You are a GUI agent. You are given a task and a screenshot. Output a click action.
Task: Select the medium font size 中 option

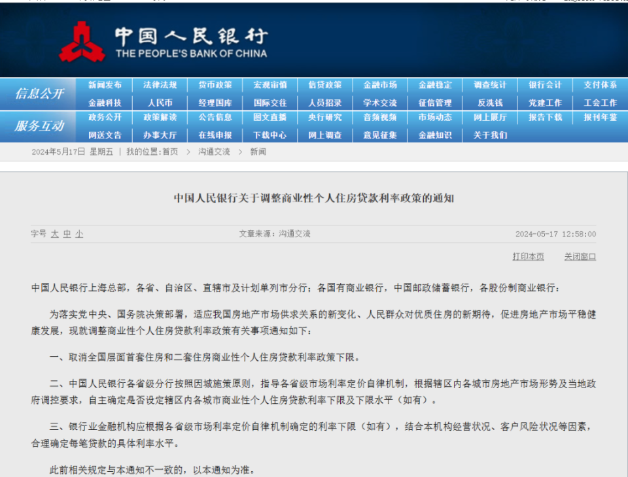pyautogui.click(x=67, y=234)
